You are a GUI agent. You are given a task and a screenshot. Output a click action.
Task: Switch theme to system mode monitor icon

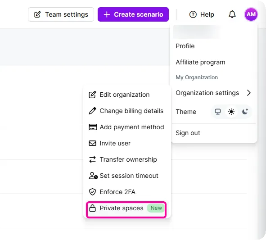point(218,112)
